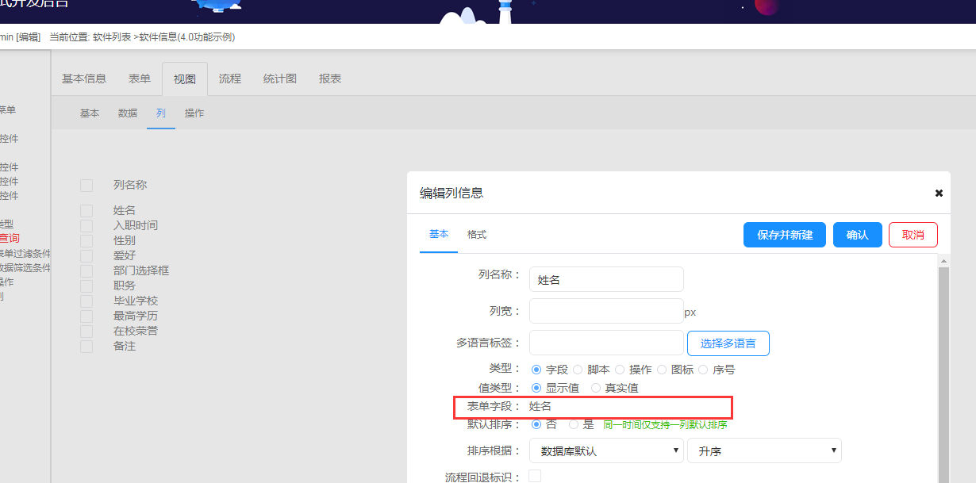Click 软件列表 breadcrumb link
The image size is (976, 483).
(112, 37)
